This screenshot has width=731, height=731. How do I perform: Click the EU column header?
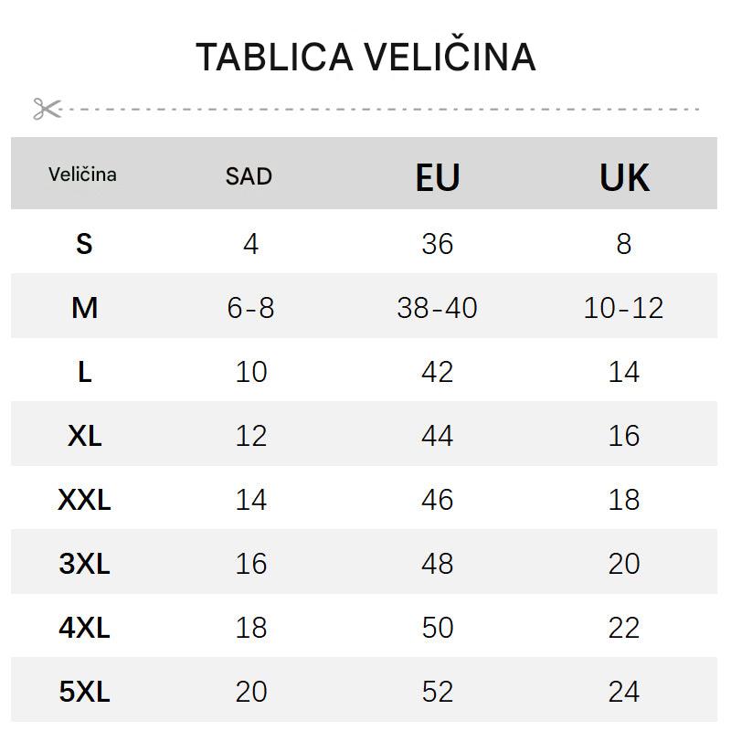437,177
